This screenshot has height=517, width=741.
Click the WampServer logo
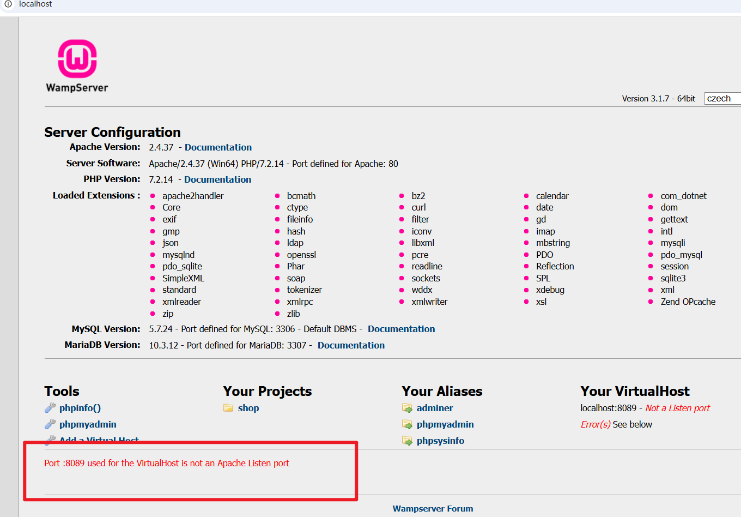coord(77,66)
